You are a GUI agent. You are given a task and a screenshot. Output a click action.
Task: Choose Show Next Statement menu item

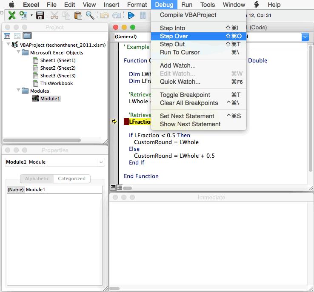tap(198, 124)
